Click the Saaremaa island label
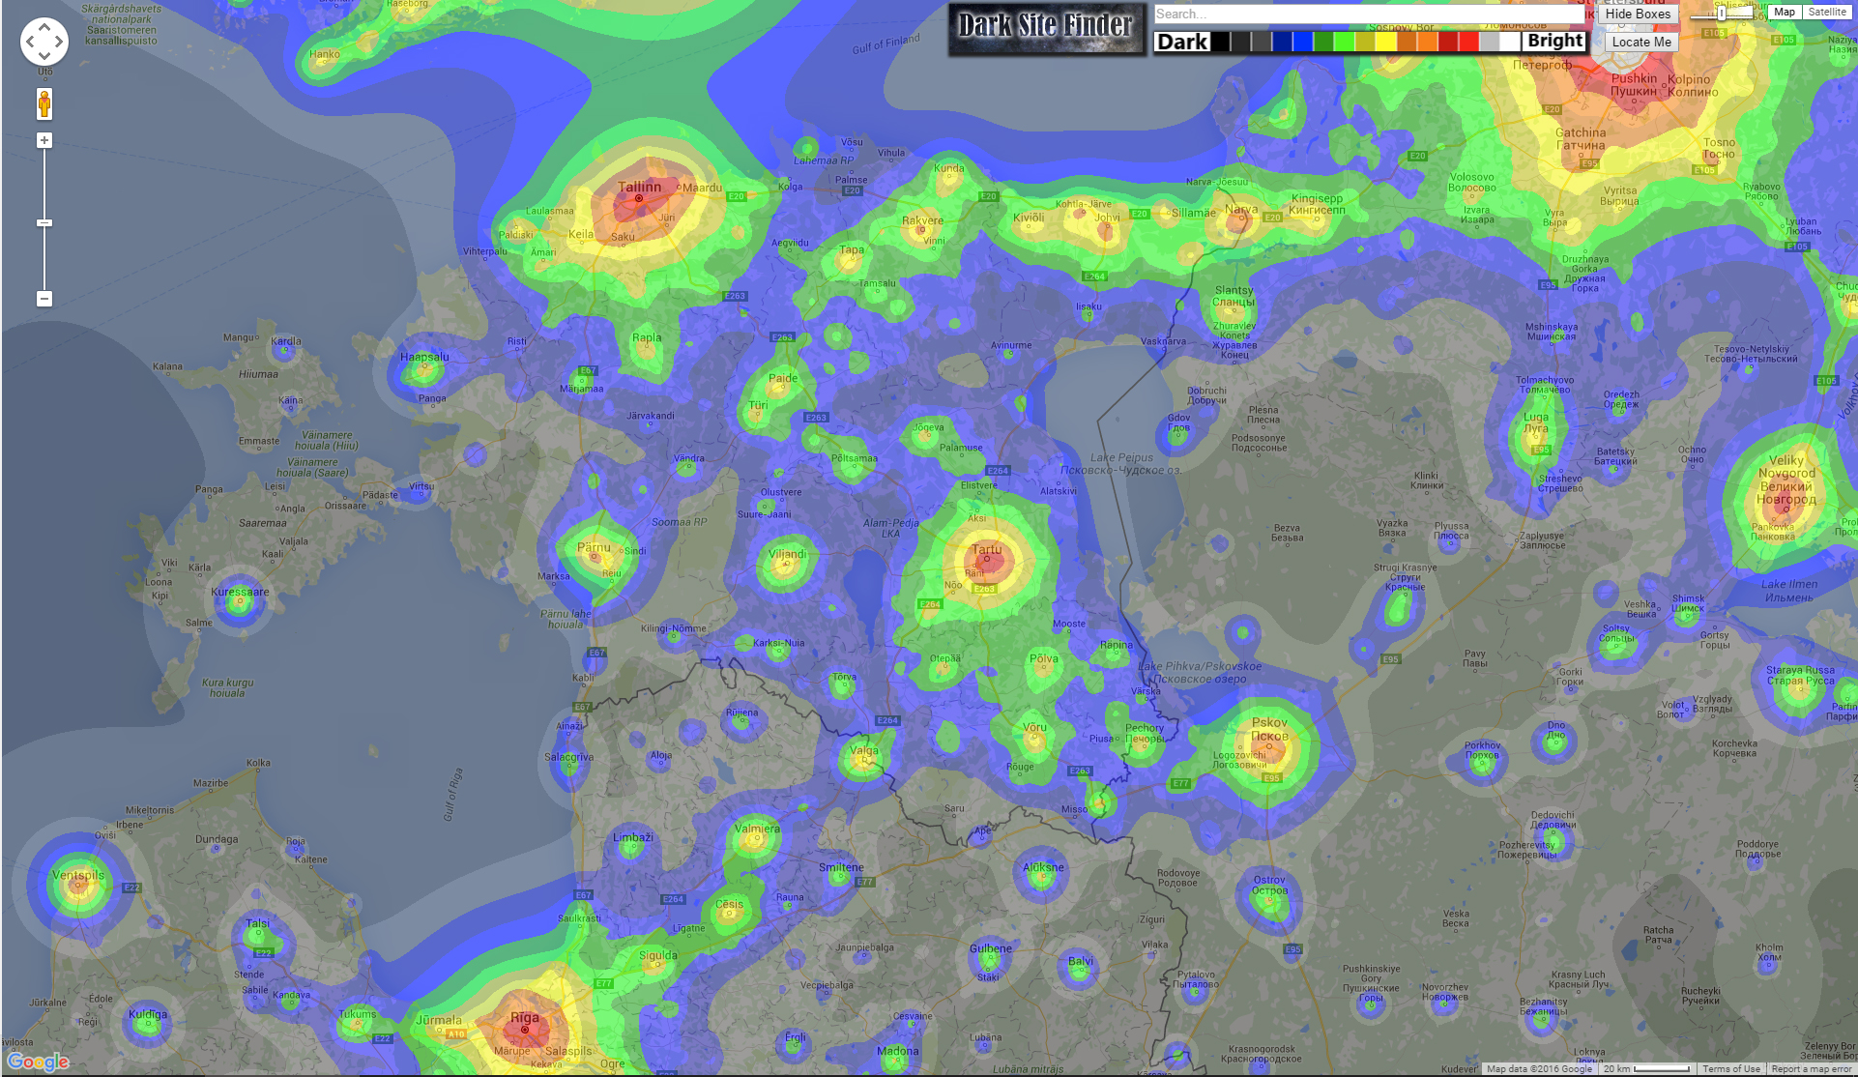Viewport: 1858px width, 1077px height. coord(262,523)
